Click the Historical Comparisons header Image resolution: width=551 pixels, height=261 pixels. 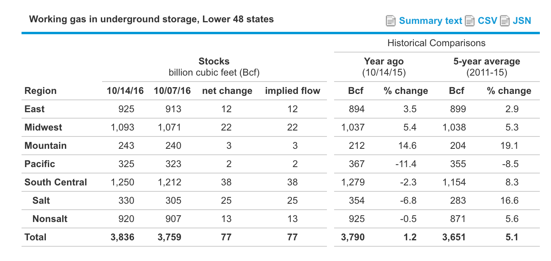click(x=436, y=43)
